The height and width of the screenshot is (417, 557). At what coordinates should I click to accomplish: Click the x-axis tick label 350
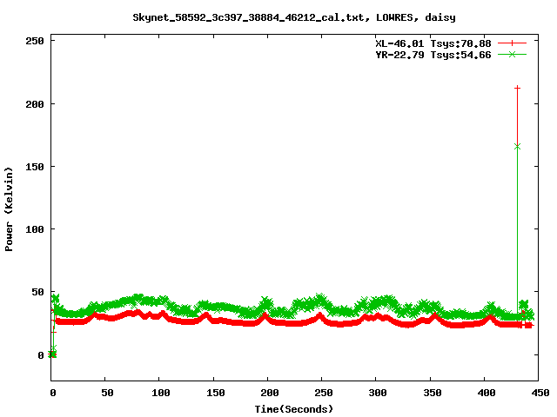point(432,393)
